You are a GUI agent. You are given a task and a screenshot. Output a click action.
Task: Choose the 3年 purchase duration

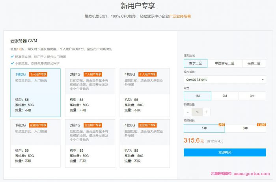click(x=245, y=128)
